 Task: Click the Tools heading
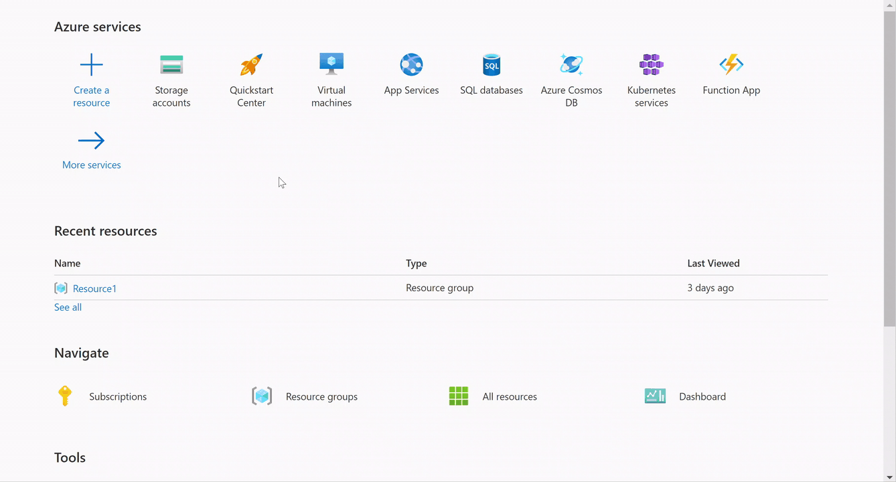pos(70,458)
